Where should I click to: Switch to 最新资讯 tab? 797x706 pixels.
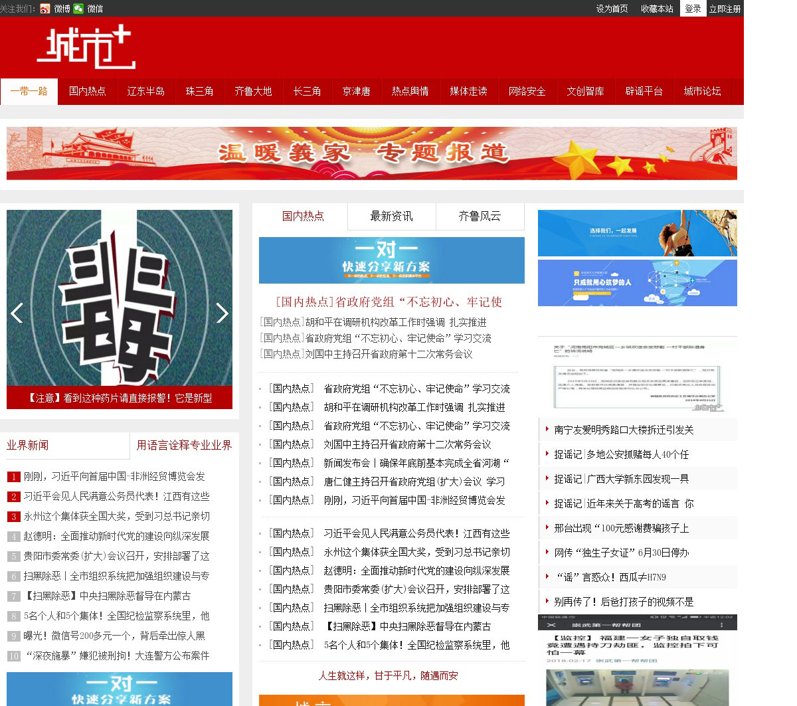pyautogui.click(x=391, y=217)
